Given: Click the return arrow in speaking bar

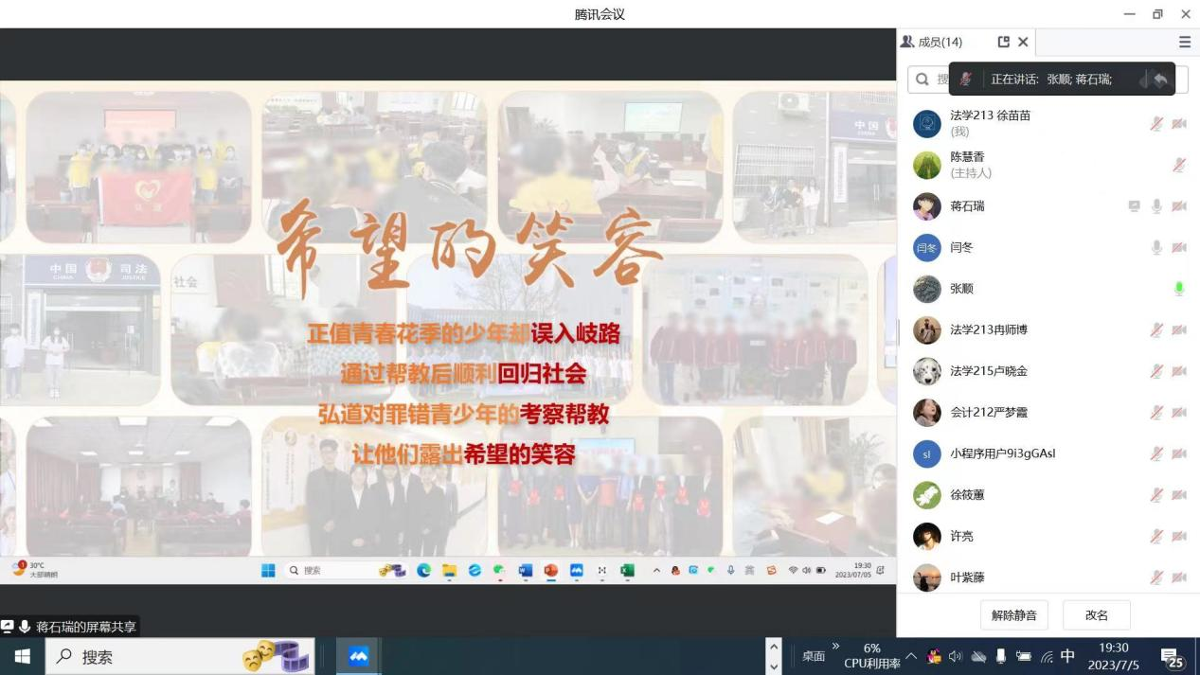Looking at the screenshot, I should point(1160,80).
